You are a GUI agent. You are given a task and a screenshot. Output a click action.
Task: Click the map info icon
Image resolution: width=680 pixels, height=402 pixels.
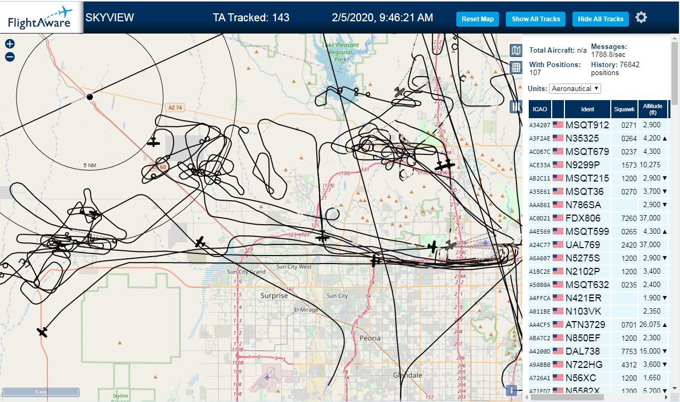(x=512, y=391)
